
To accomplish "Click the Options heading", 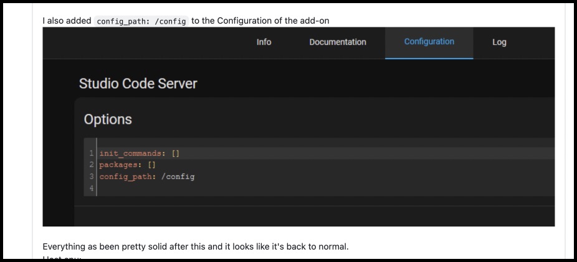I will click(108, 119).
